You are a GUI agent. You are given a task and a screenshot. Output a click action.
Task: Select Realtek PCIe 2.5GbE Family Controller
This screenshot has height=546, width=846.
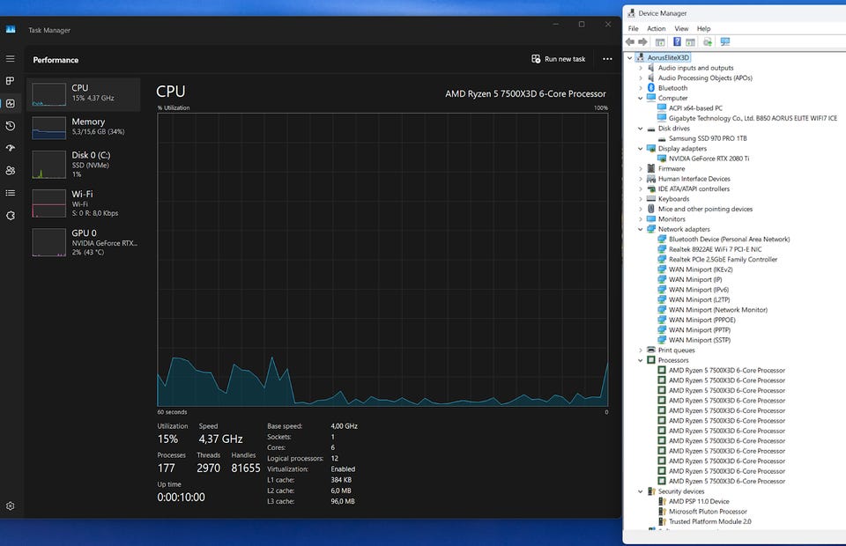click(723, 259)
